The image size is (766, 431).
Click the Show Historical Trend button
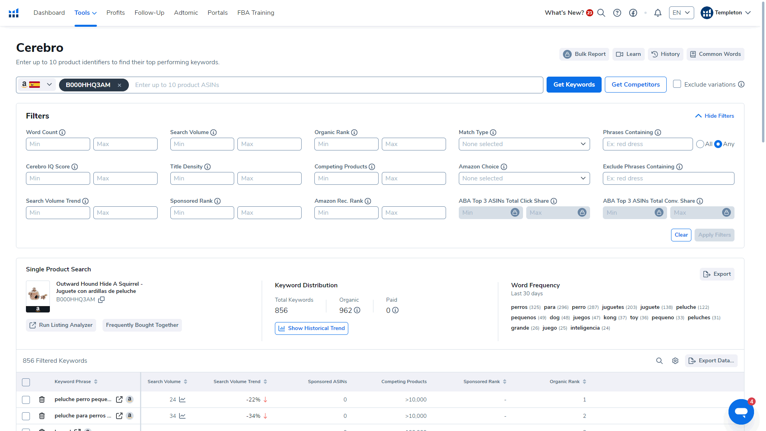coord(311,328)
